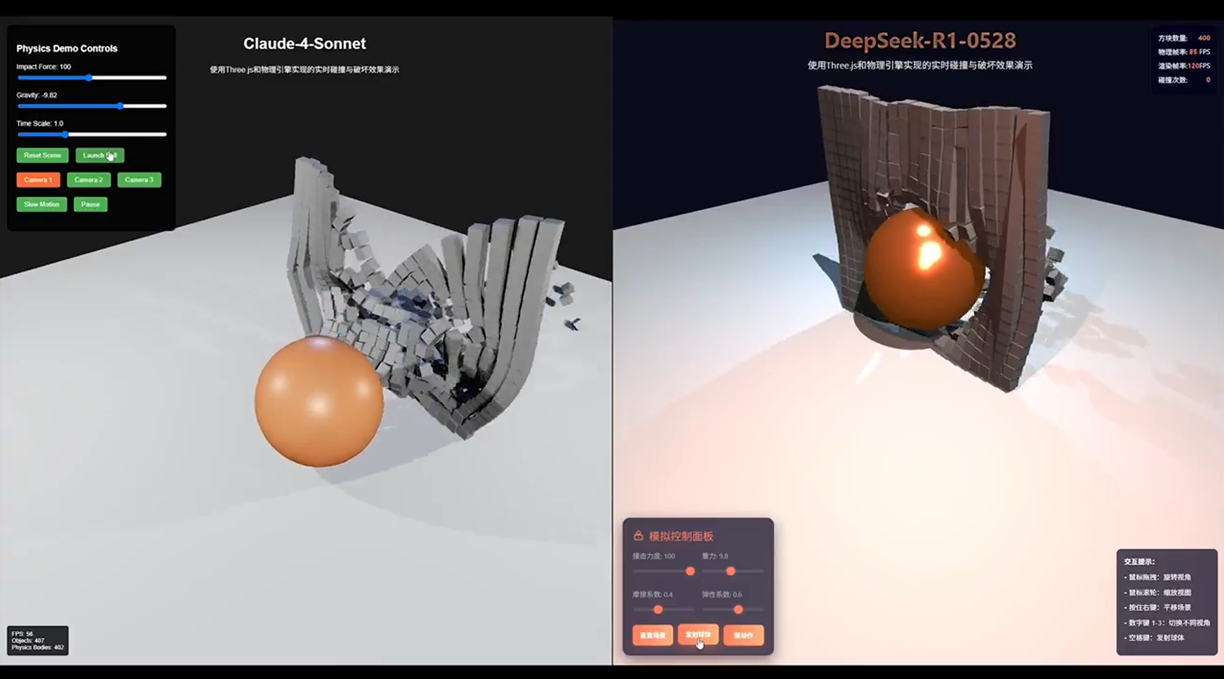This screenshot has height=679, width=1224.
Task: Click the 重力 slider handle
Action: tap(730, 571)
